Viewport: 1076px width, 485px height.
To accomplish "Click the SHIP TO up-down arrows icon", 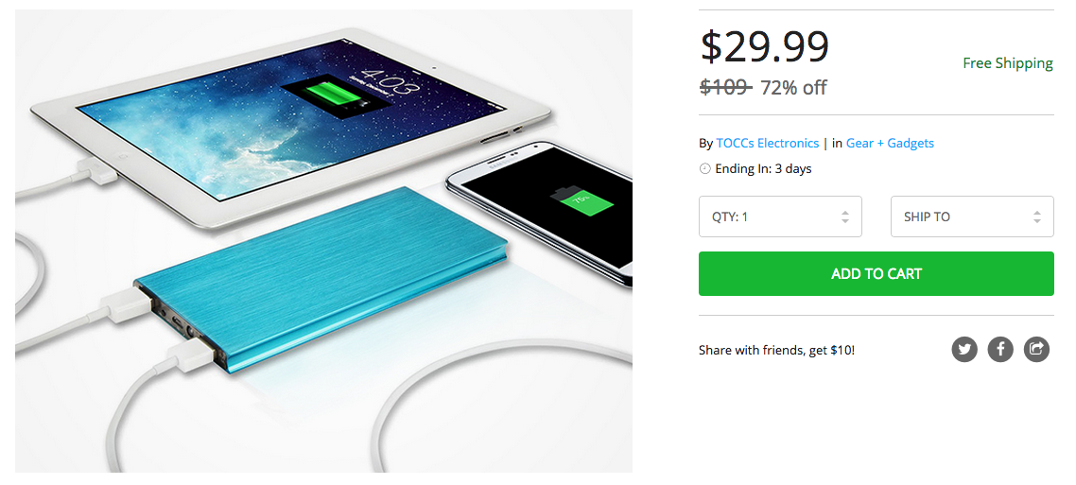I will point(1037,217).
